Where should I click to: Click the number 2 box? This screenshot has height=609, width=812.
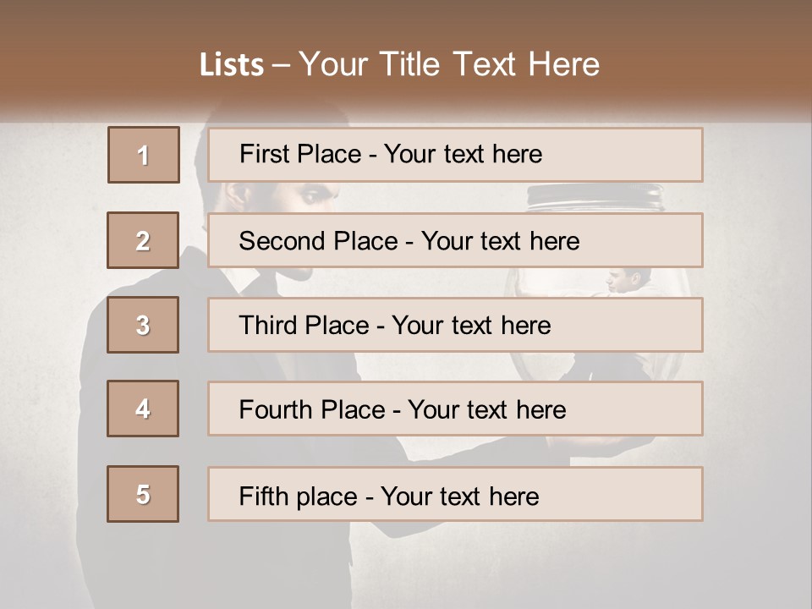tap(143, 240)
